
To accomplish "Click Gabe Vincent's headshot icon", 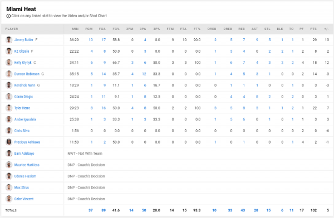I will tap(9, 199).
